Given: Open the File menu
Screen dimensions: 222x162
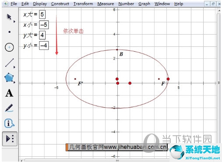Looking at the screenshot, I should pyautogui.click(x=14, y=4).
